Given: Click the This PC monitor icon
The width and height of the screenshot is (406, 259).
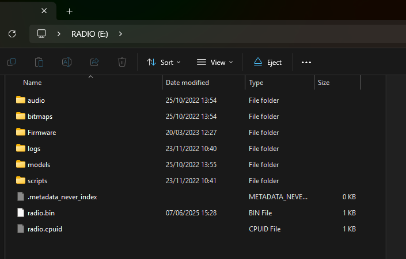Looking at the screenshot, I should (41, 33).
